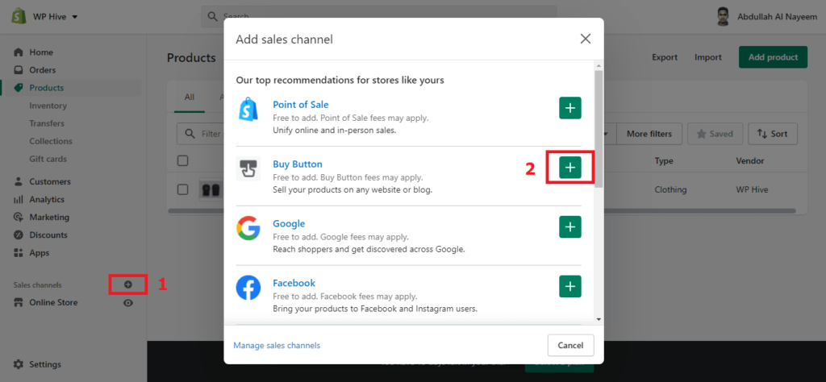This screenshot has width=826, height=382.
Task: View Online Store via eye icon
Action: click(128, 303)
